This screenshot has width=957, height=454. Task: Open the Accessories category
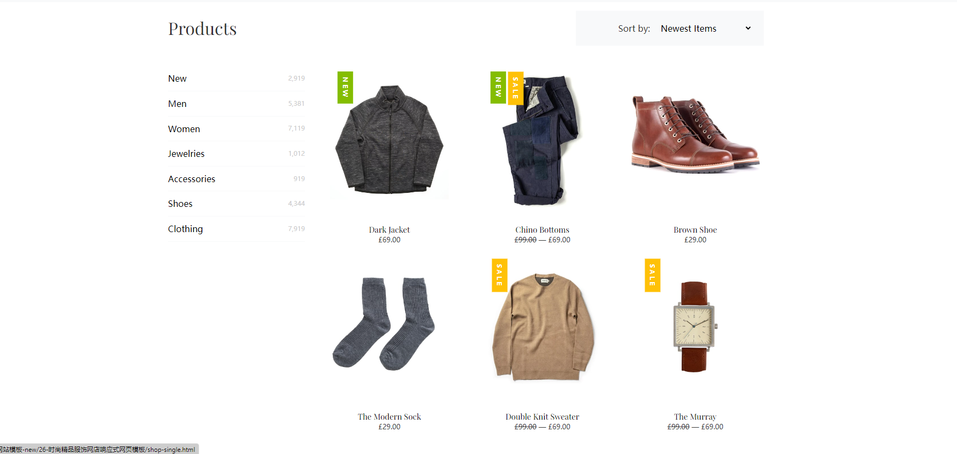(236, 179)
